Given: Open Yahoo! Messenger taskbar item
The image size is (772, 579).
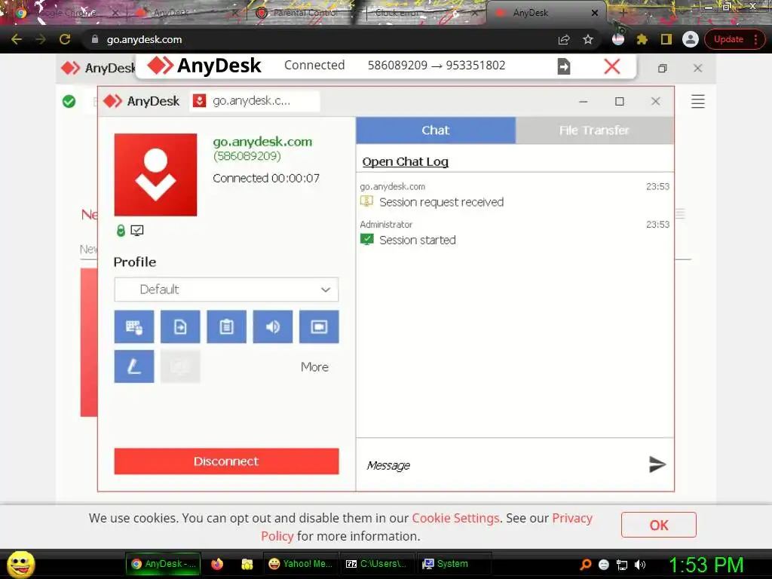Looking at the screenshot, I should tap(300, 564).
